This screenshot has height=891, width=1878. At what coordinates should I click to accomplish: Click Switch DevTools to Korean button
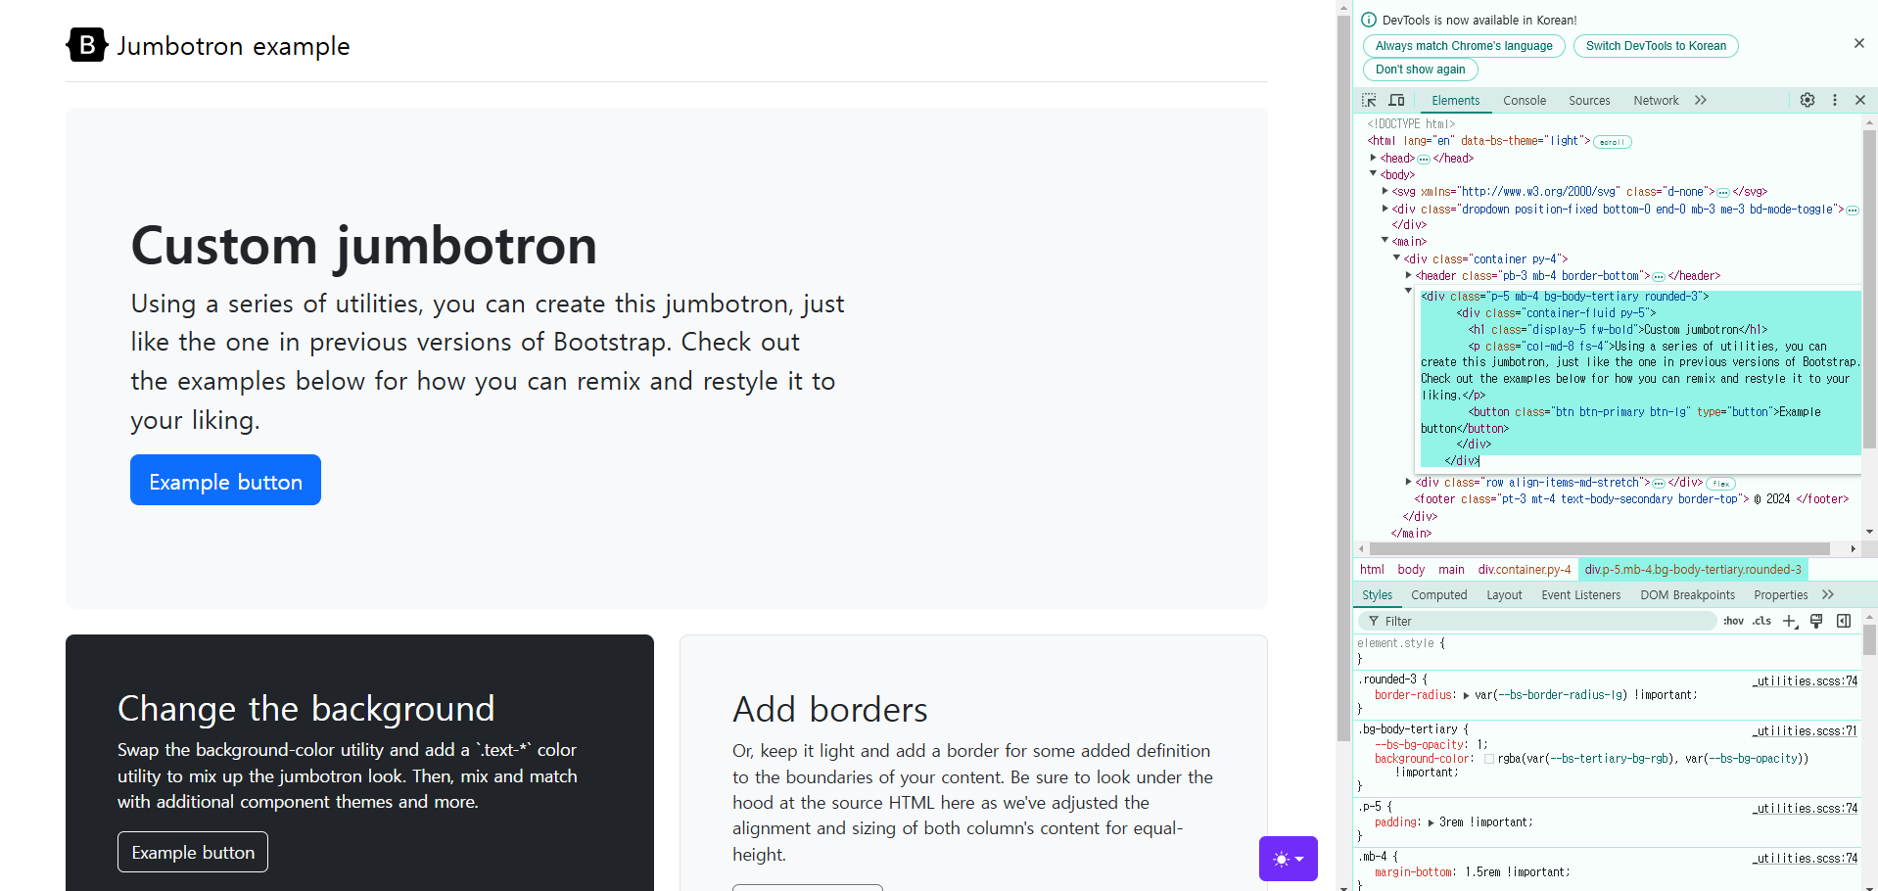1656,46
